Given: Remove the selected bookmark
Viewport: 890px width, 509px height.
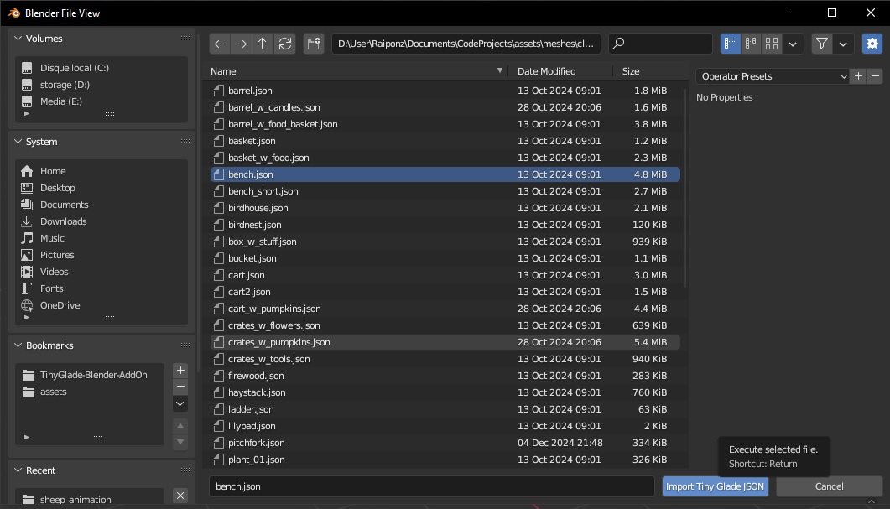Looking at the screenshot, I should (180, 387).
